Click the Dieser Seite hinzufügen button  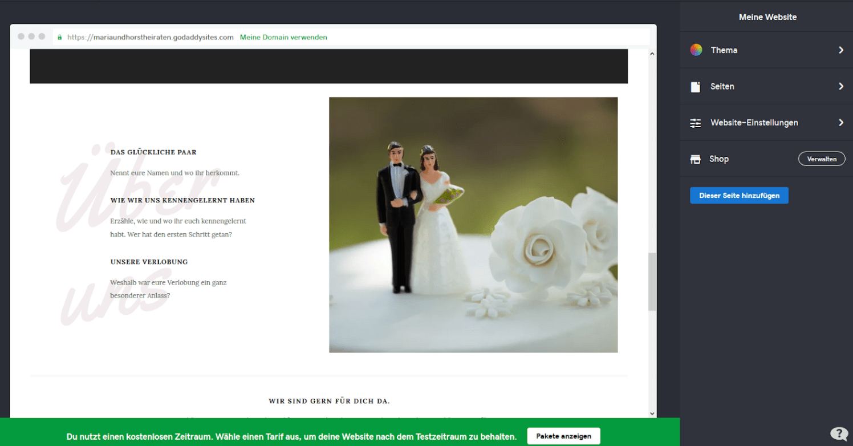[739, 196]
